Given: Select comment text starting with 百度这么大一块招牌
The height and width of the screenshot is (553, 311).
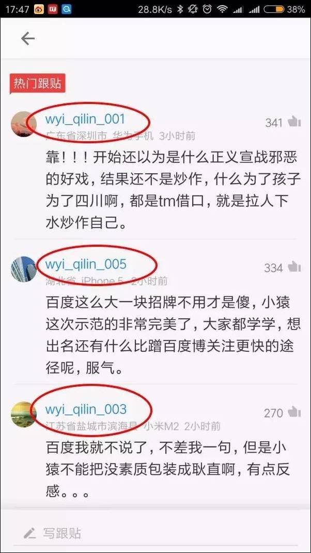Looking at the screenshot, I should click(x=173, y=337).
